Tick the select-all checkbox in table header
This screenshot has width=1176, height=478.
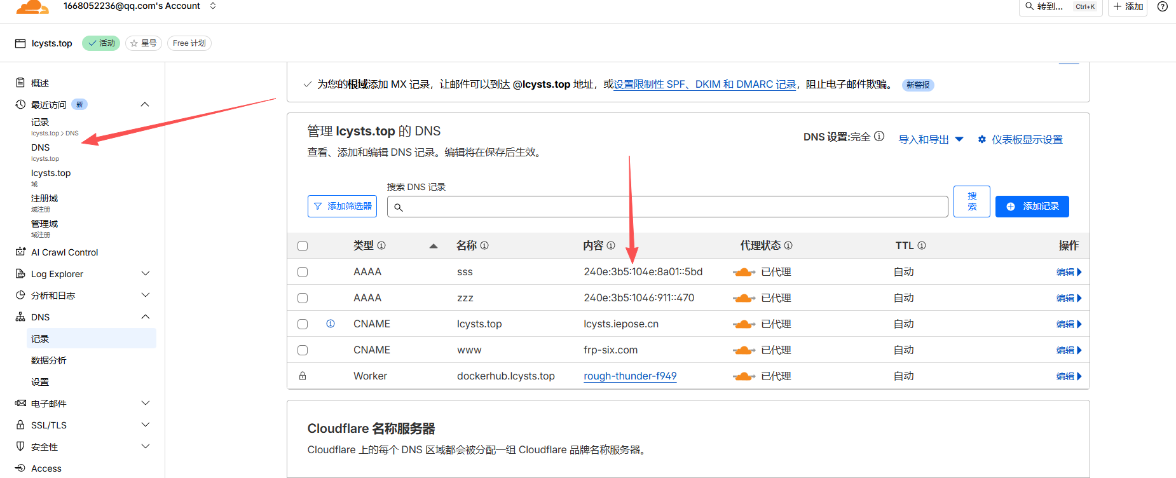click(303, 246)
